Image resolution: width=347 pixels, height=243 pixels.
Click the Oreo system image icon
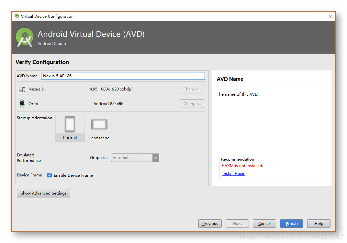pyautogui.click(x=22, y=104)
